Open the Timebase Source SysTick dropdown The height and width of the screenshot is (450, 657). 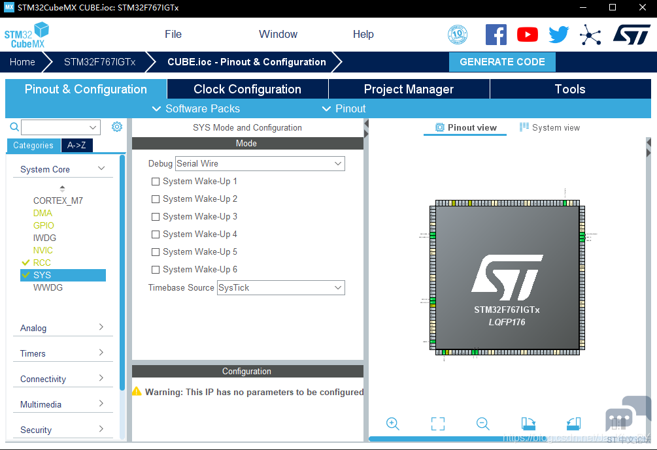[x=280, y=287]
